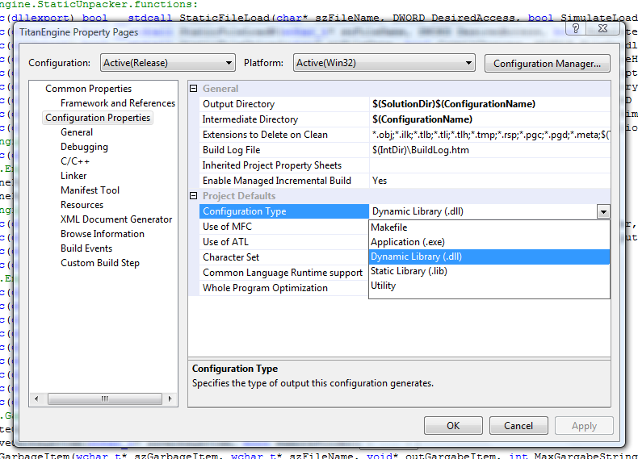
Task: Open Browse Information page
Action: [x=103, y=234]
